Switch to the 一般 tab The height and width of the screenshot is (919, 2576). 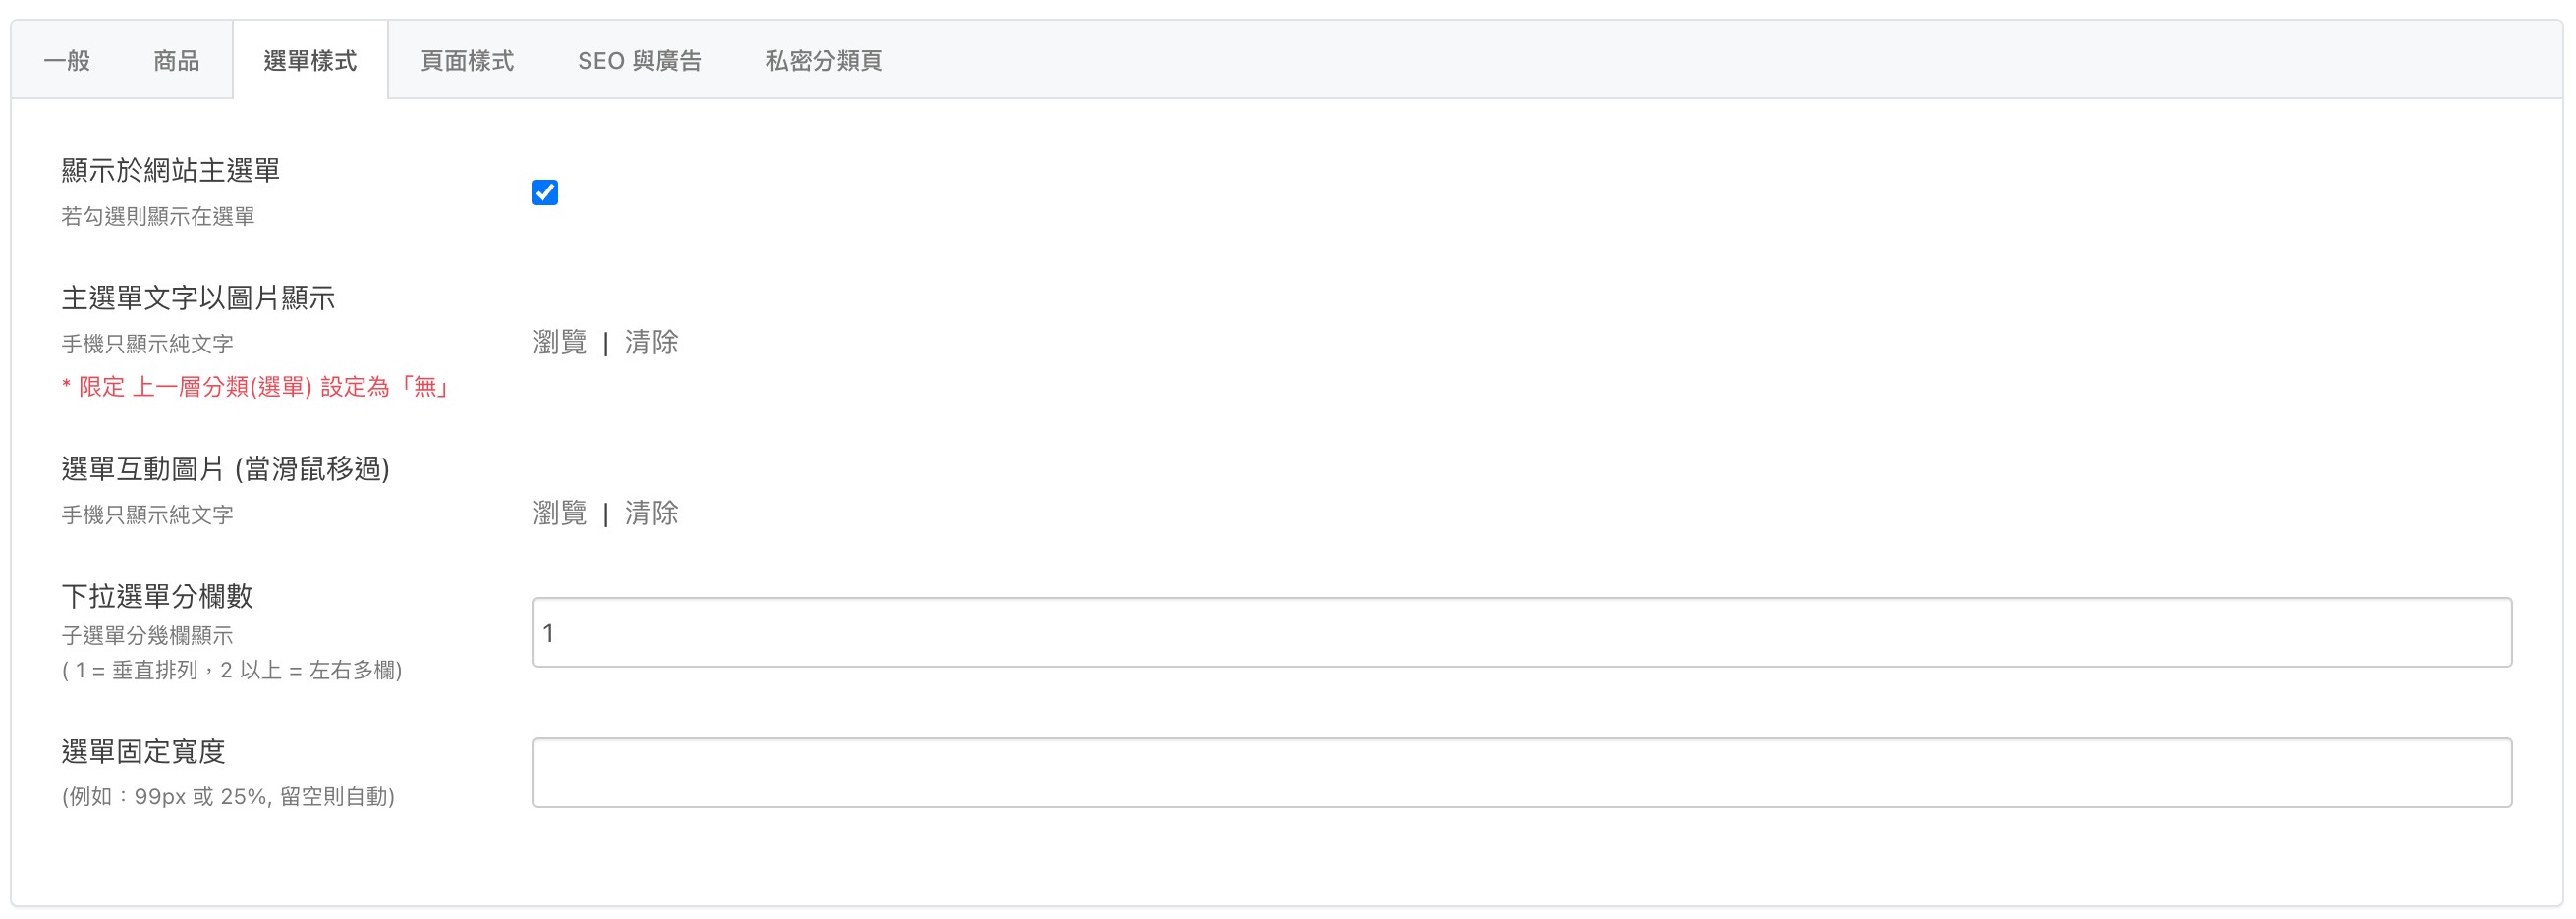point(67,61)
